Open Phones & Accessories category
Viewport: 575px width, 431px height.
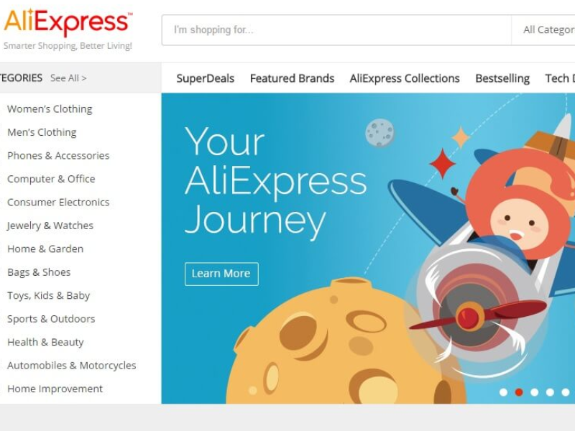click(58, 155)
